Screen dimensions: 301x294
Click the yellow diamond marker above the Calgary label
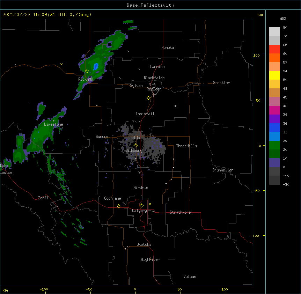point(141,206)
